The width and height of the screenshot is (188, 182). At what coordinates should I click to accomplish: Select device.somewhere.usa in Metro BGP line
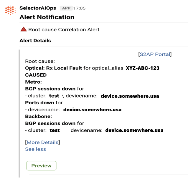[130, 96]
